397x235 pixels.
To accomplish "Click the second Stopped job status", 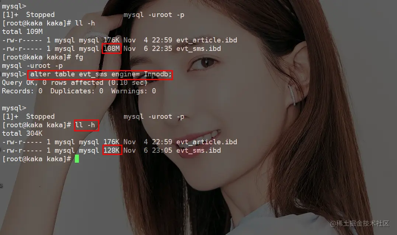I will click(40, 117).
